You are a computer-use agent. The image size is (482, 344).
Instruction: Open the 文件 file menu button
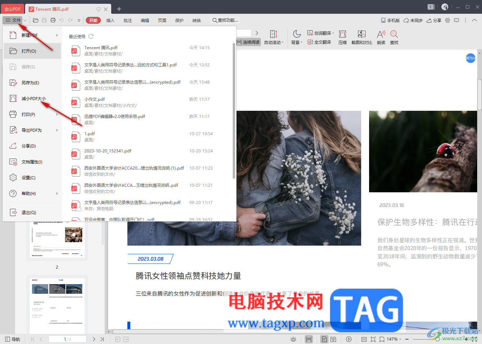coord(13,20)
